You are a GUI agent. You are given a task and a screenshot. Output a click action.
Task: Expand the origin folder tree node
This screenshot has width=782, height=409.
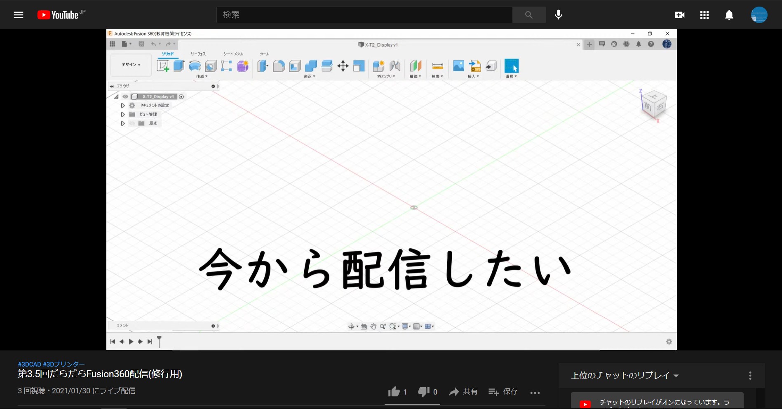(123, 123)
